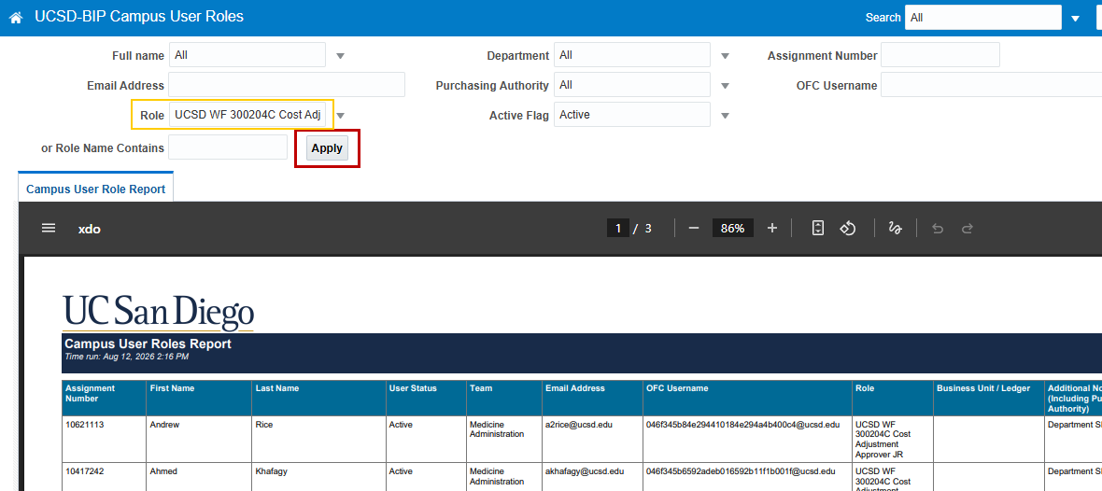1102x491 pixels.
Task: Expand the Department dropdown arrow
Action: (x=726, y=55)
